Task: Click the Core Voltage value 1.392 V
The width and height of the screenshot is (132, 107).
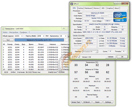Action: pos(107,21)
